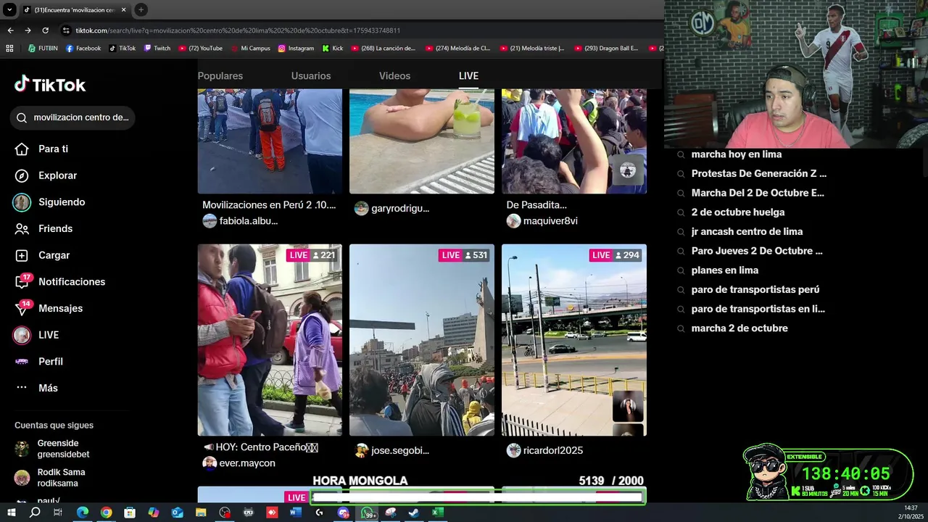Switch to the 'Usuarios' search tab
The image size is (928, 522).
tap(311, 76)
